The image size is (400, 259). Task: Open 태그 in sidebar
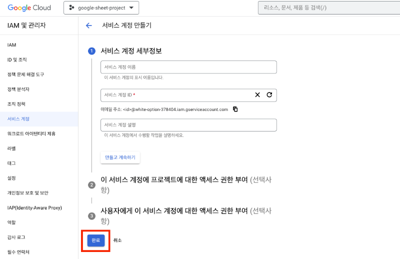coord(11,163)
